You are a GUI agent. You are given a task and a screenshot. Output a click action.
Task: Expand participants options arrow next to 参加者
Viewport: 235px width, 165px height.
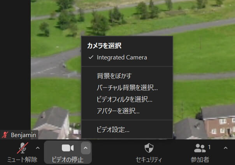(226, 148)
